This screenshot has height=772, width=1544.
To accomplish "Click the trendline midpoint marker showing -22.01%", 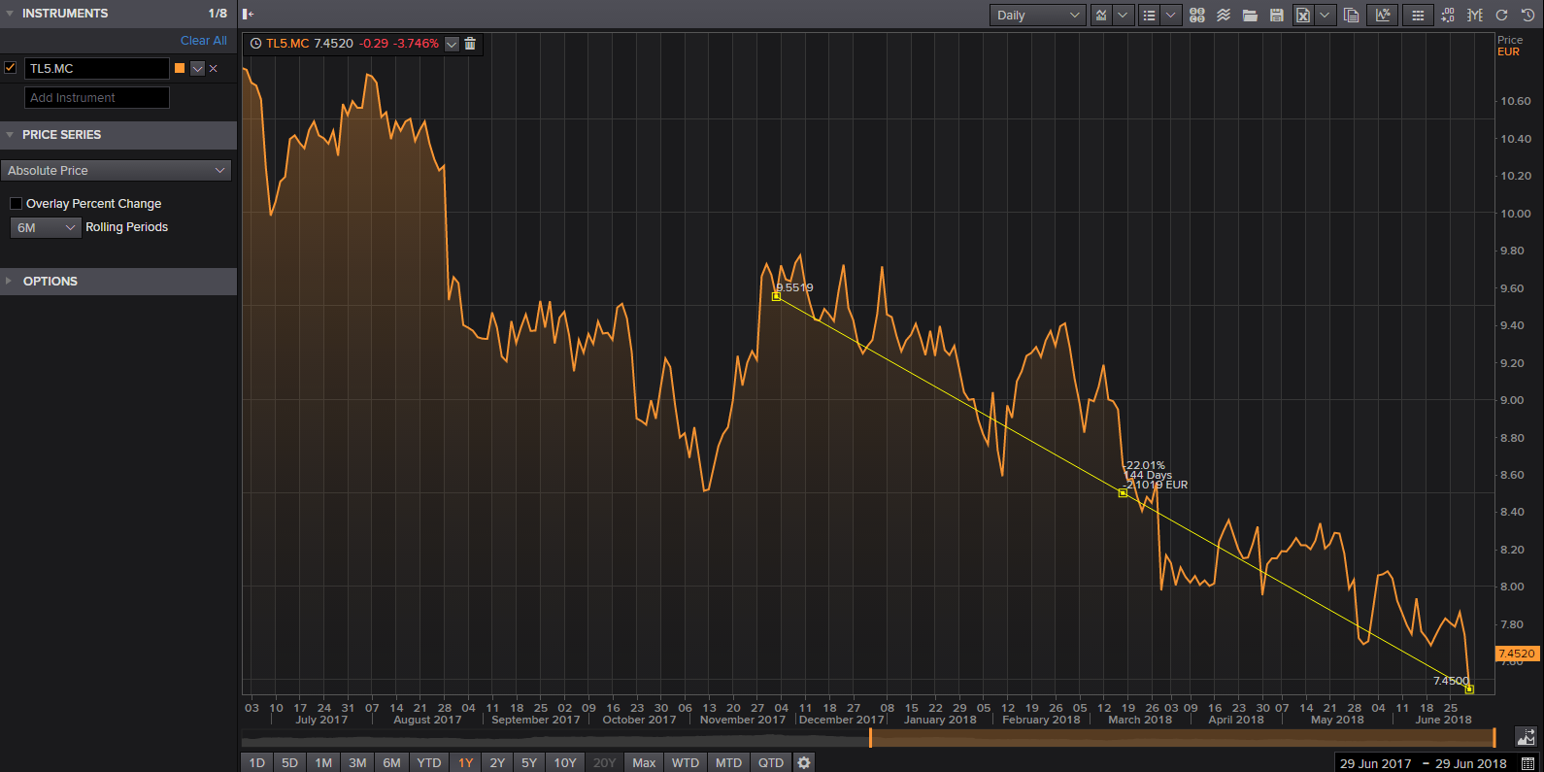I will 1123,493.
